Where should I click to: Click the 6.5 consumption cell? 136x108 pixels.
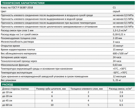(121, 105)
